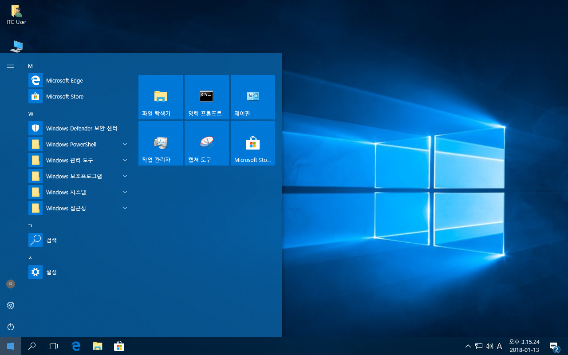The image size is (568, 355).
Task: Launch the 캡처 도구 tile
Action: 207,143
